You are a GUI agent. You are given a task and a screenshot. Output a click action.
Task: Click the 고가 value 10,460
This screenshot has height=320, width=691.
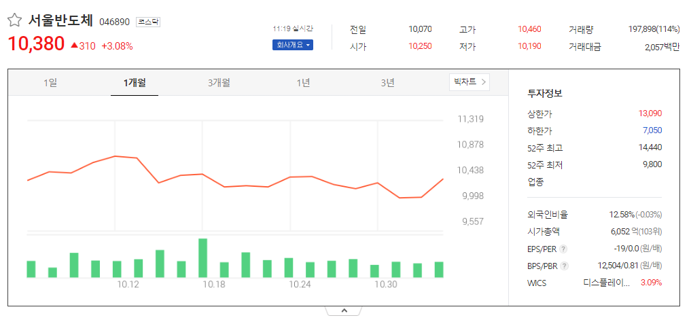(529, 29)
